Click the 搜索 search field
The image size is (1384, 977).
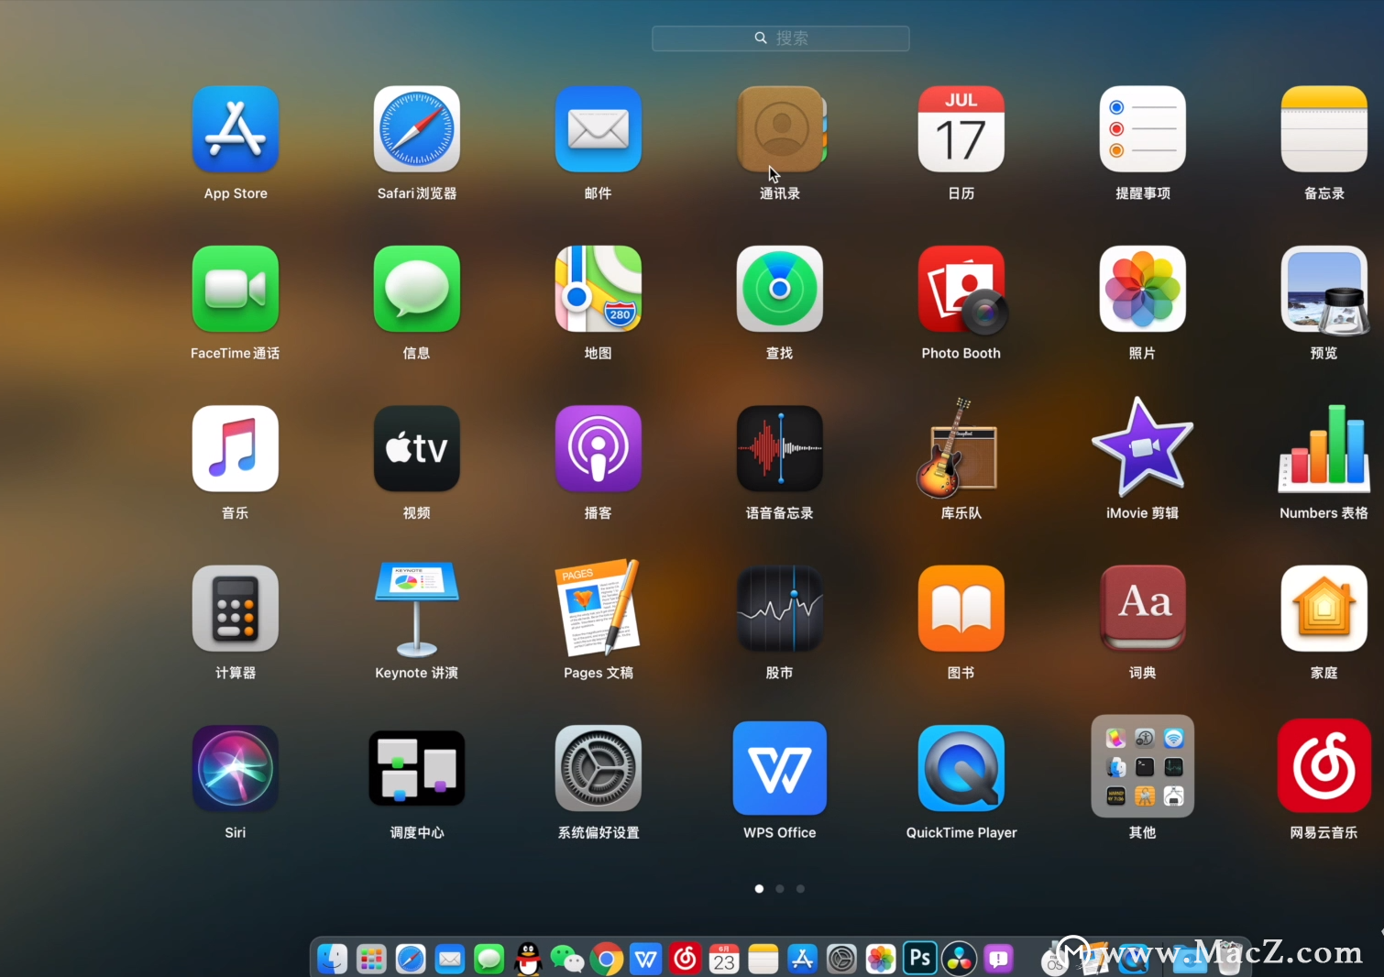[781, 38]
